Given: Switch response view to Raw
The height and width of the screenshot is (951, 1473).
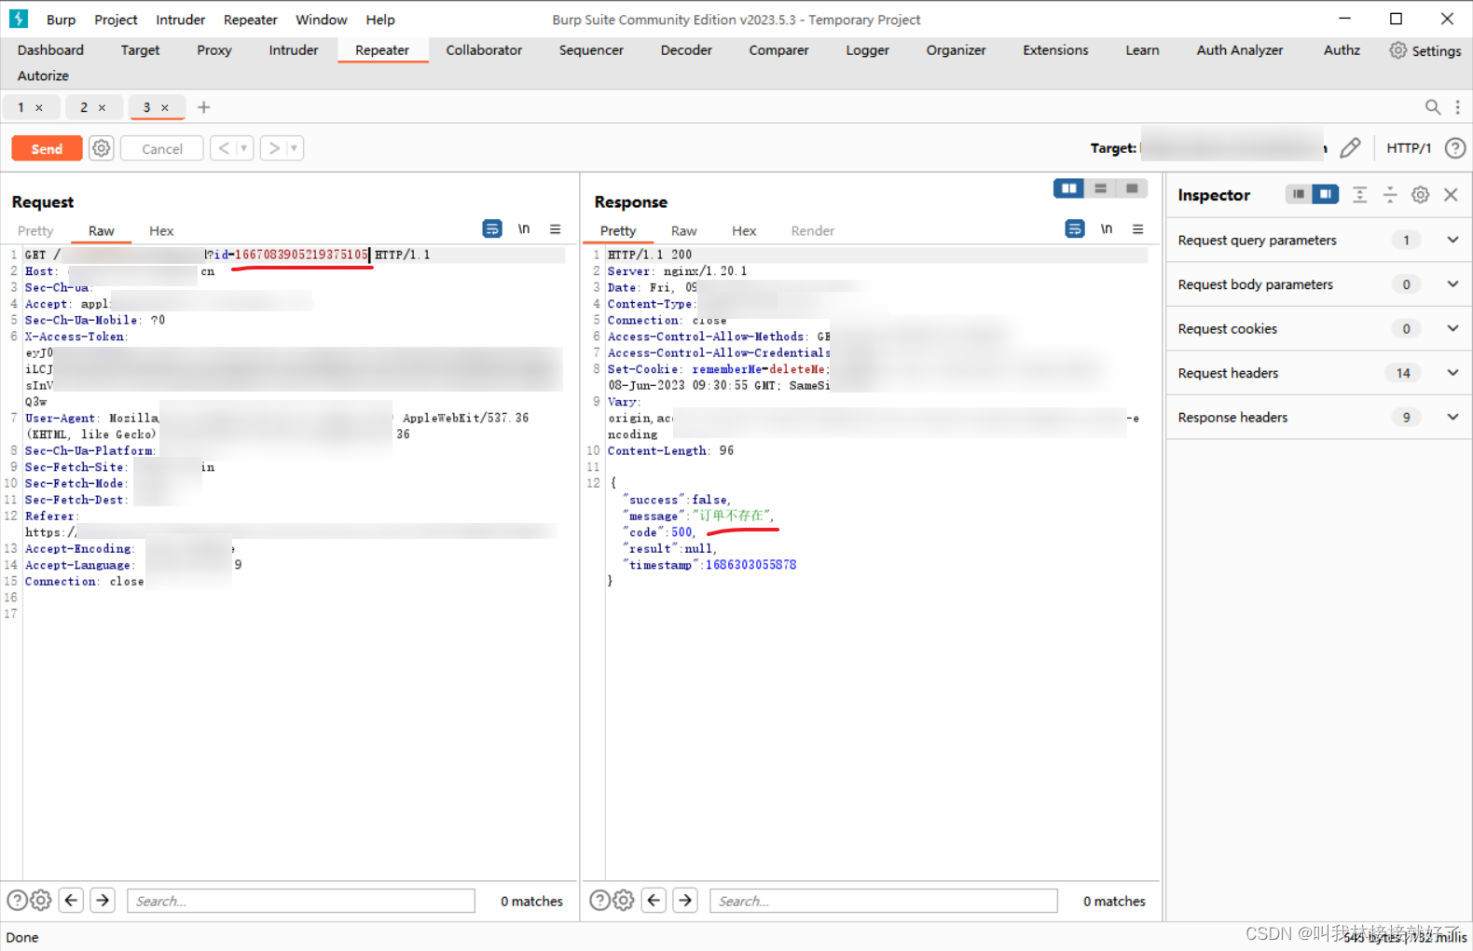Looking at the screenshot, I should (683, 231).
